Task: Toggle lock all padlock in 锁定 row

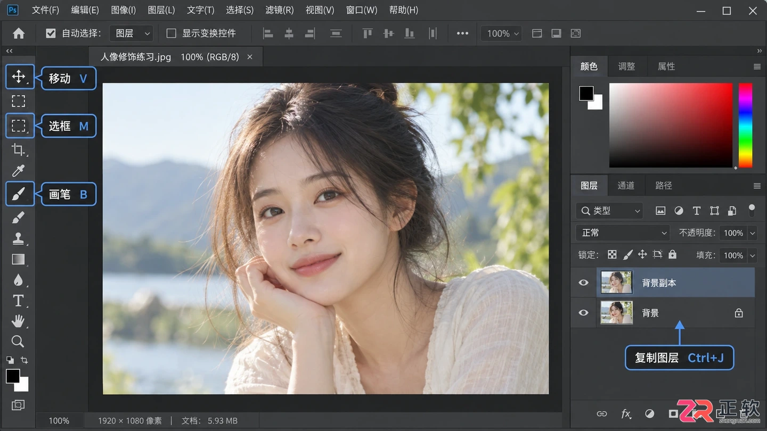Action: point(673,254)
